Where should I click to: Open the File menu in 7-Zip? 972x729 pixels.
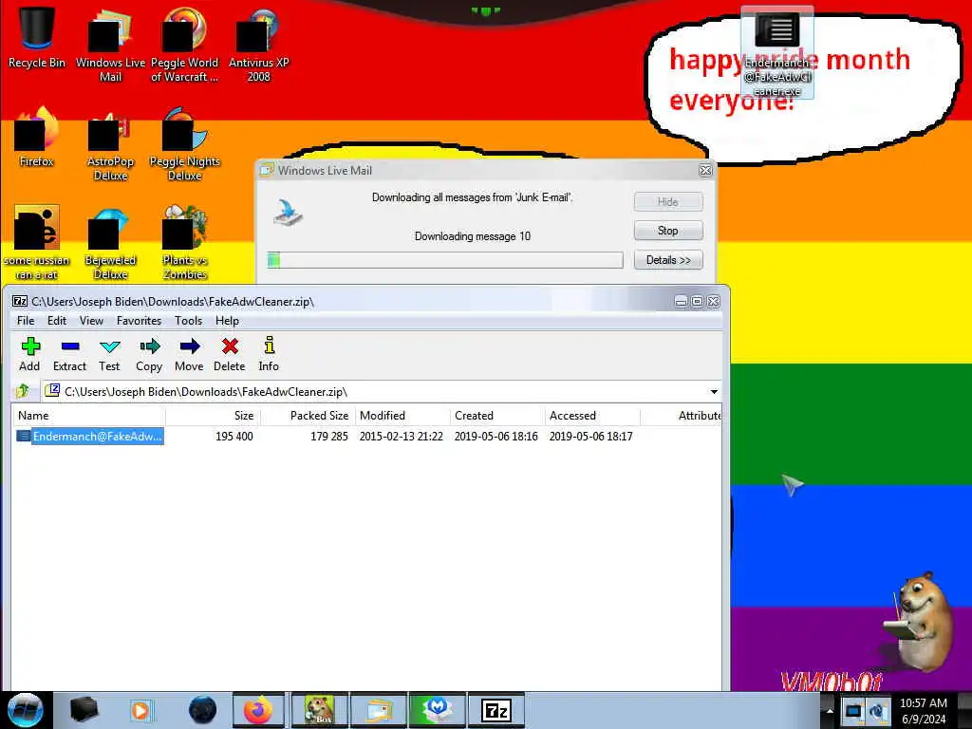26,321
